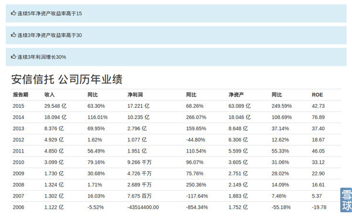Click net assets growth 108.69%
Image resolution: width=352 pixels, height=217 pixels.
click(282, 117)
